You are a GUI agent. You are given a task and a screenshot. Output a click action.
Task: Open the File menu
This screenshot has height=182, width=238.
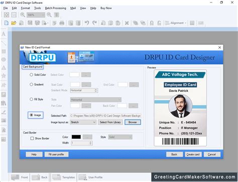coord(6,8)
